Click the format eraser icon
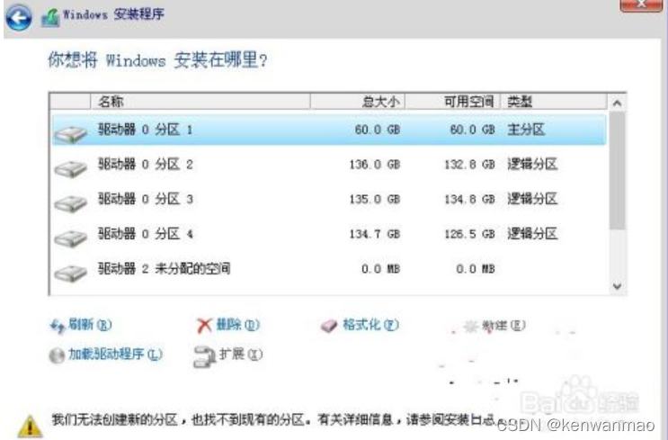Screen dimensions: 668x440 click(x=329, y=326)
